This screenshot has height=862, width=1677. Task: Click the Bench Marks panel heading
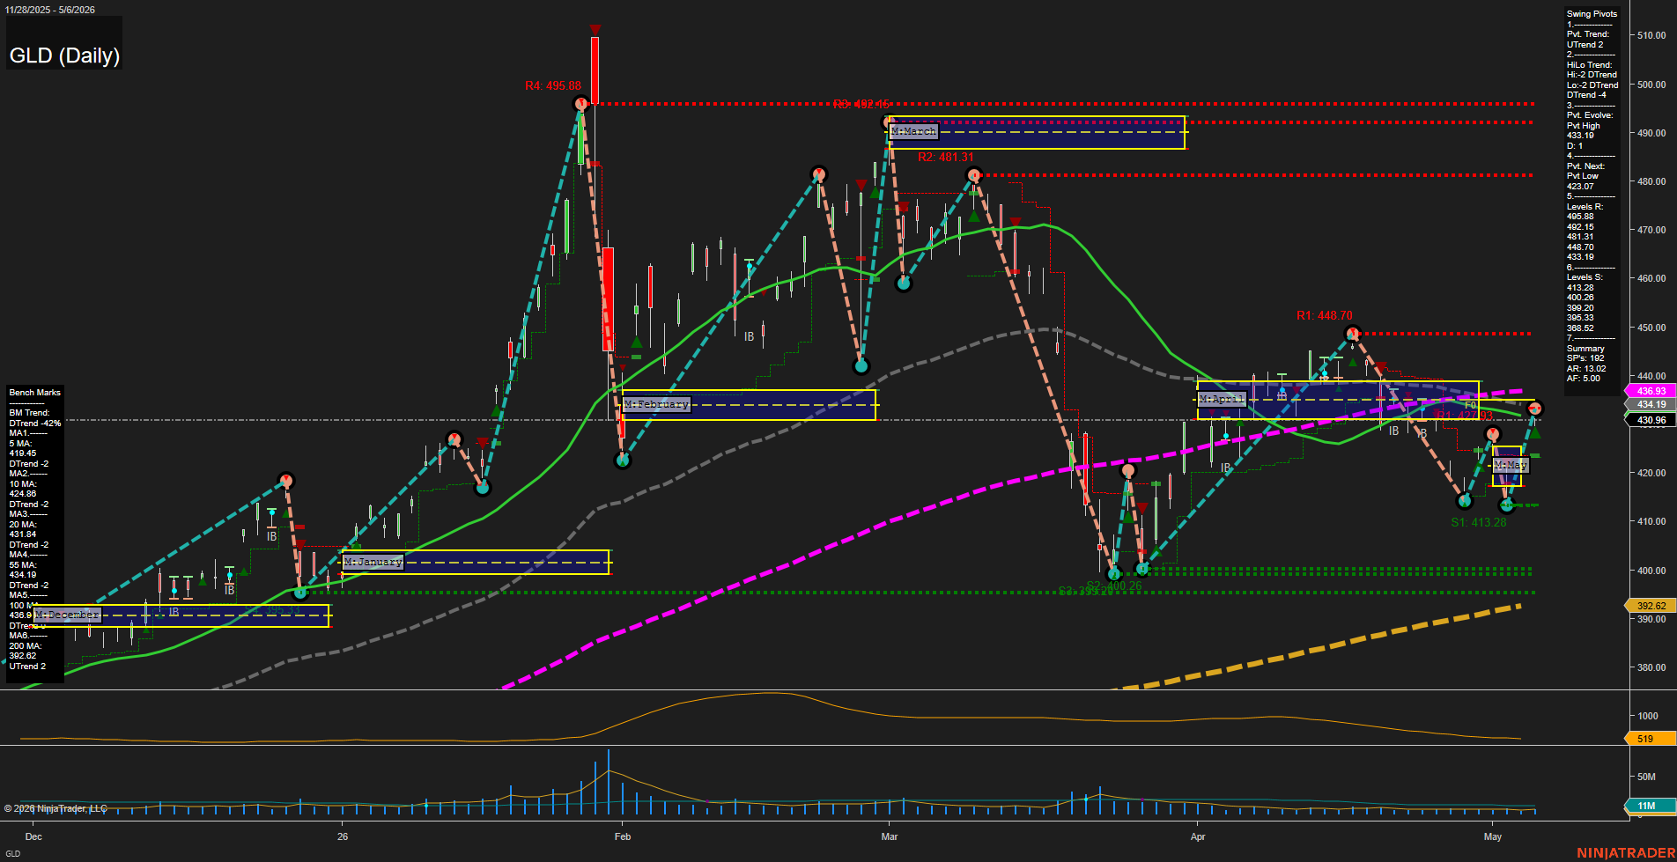tap(35, 393)
